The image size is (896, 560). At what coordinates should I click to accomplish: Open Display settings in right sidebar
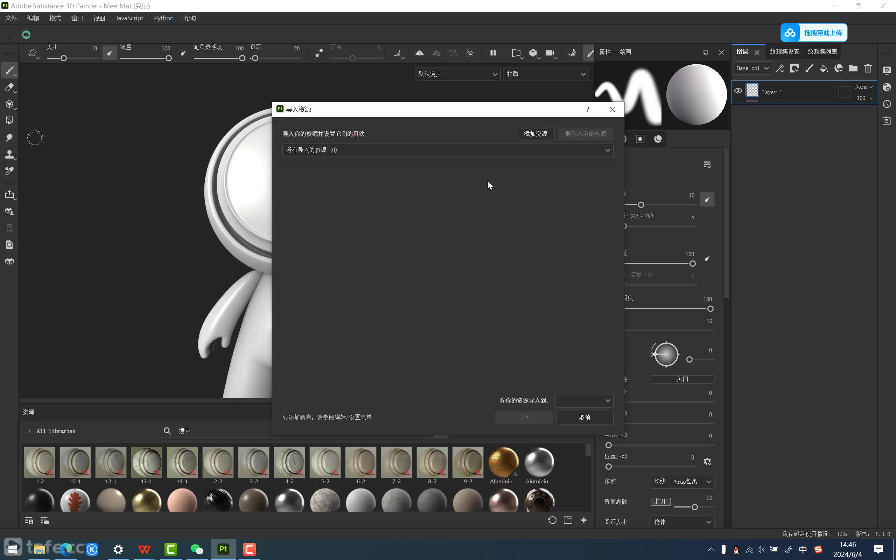pyautogui.click(x=887, y=70)
